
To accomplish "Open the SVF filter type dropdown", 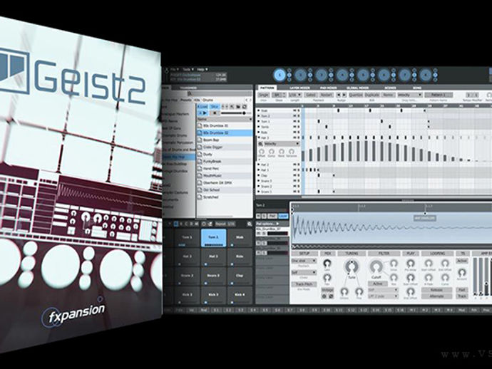I will coord(383,290).
